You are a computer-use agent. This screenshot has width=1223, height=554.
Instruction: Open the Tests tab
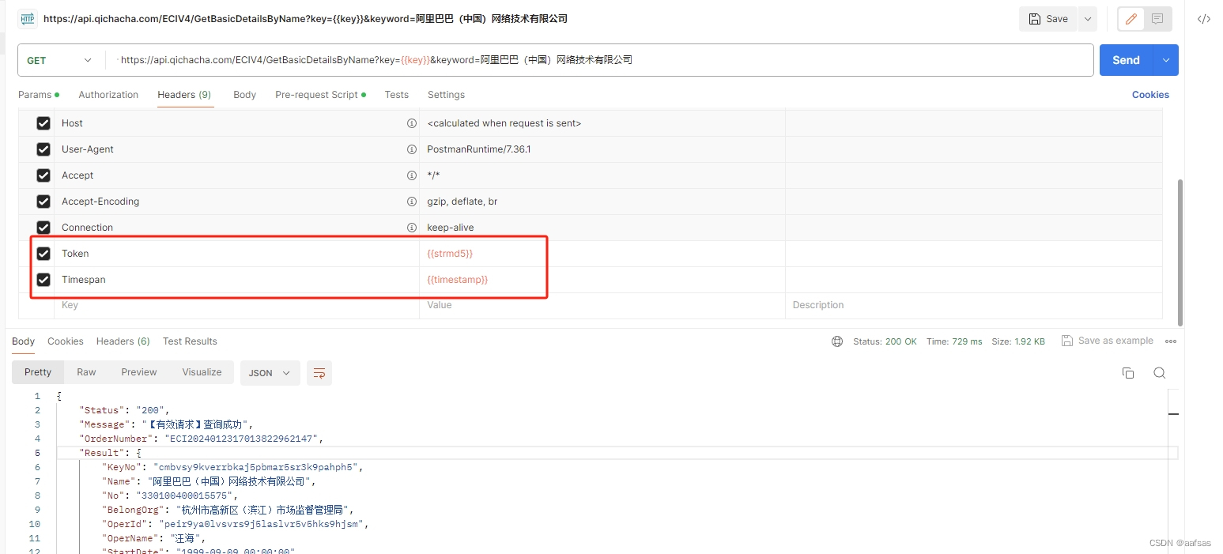[x=397, y=95]
